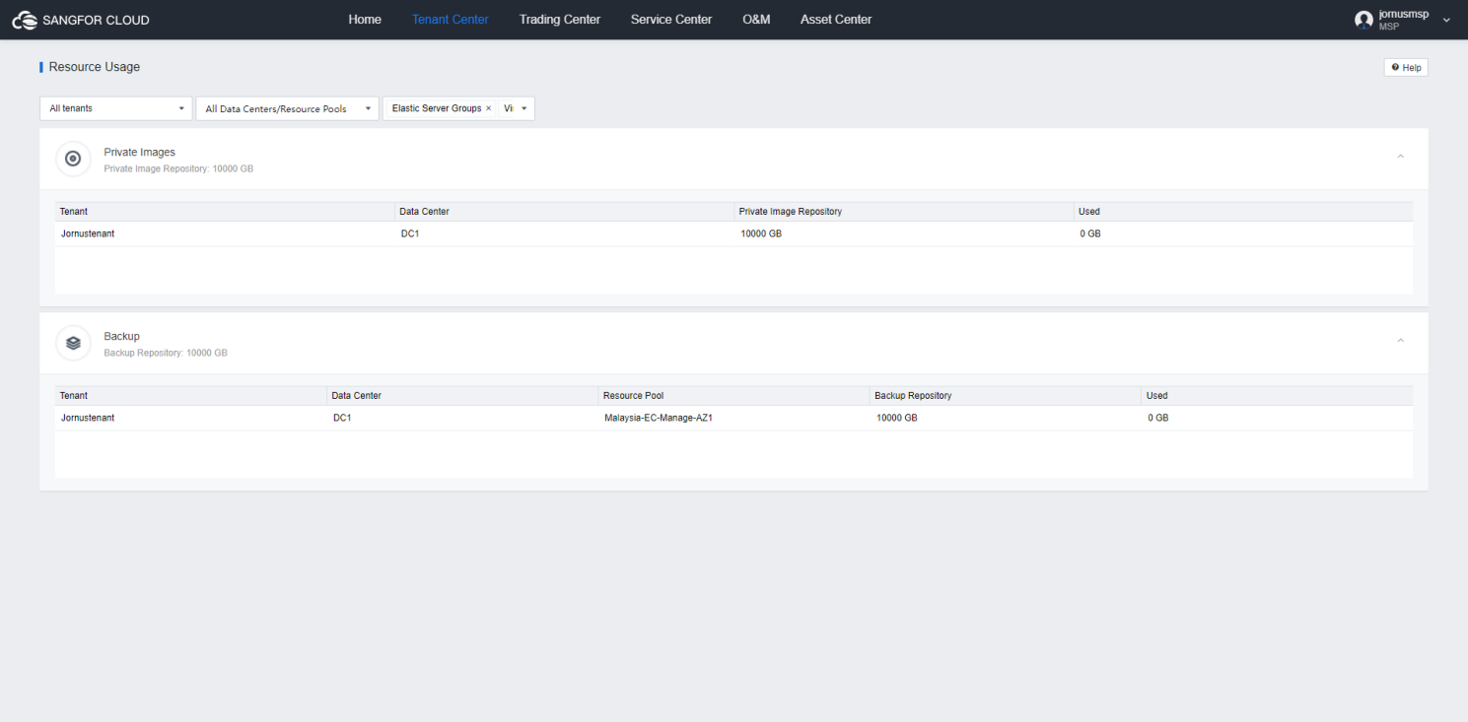
Task: Click Jornustenant in Backup table
Action: 88,418
